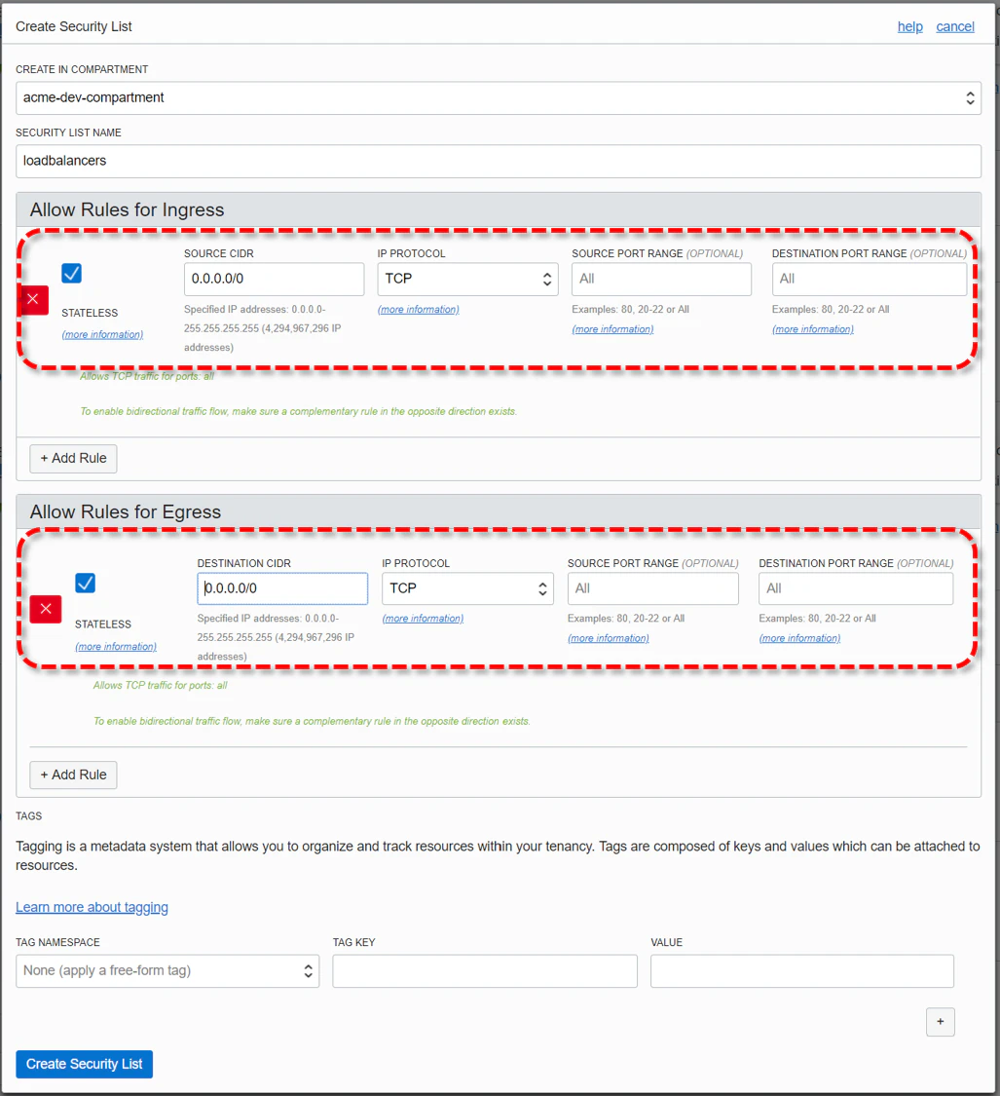
Task: Focus the Security List Name field
Action: (x=499, y=162)
